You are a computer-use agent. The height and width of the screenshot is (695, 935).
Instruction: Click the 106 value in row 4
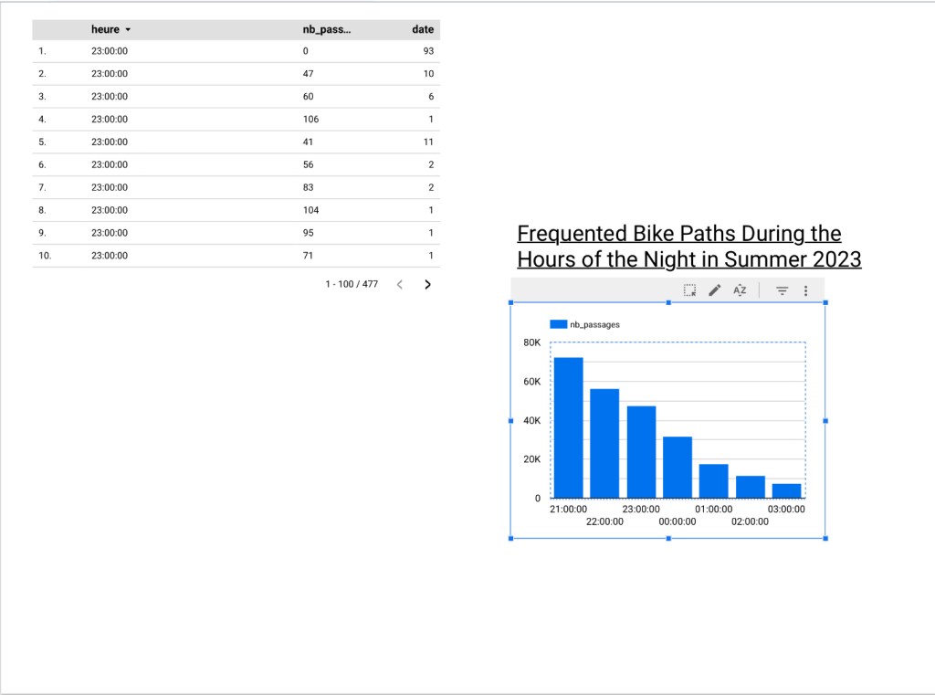(311, 120)
